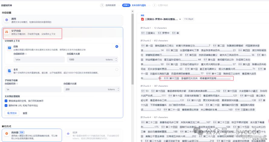Select the 段落 radio button
The image size is (269, 142).
pyautogui.click(x=117, y=46)
